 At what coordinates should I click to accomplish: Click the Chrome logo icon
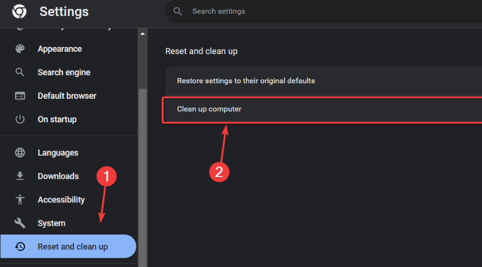point(19,12)
